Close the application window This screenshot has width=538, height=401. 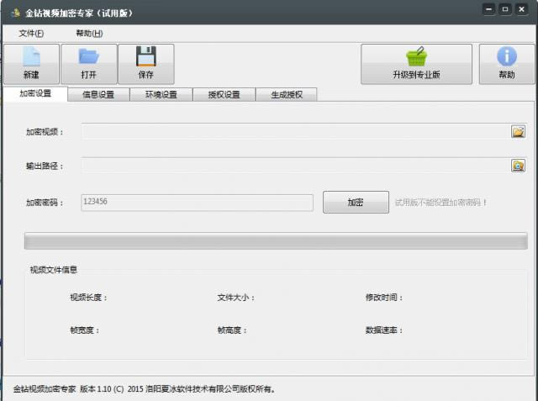click(521, 9)
